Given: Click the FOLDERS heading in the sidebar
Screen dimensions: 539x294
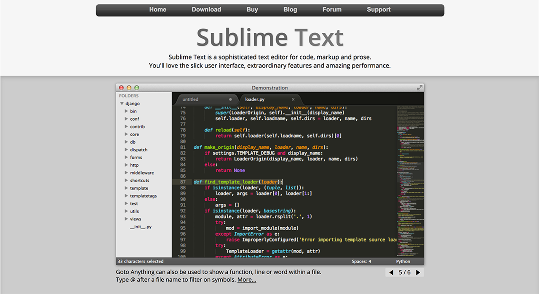Looking at the screenshot, I should 128,96.
